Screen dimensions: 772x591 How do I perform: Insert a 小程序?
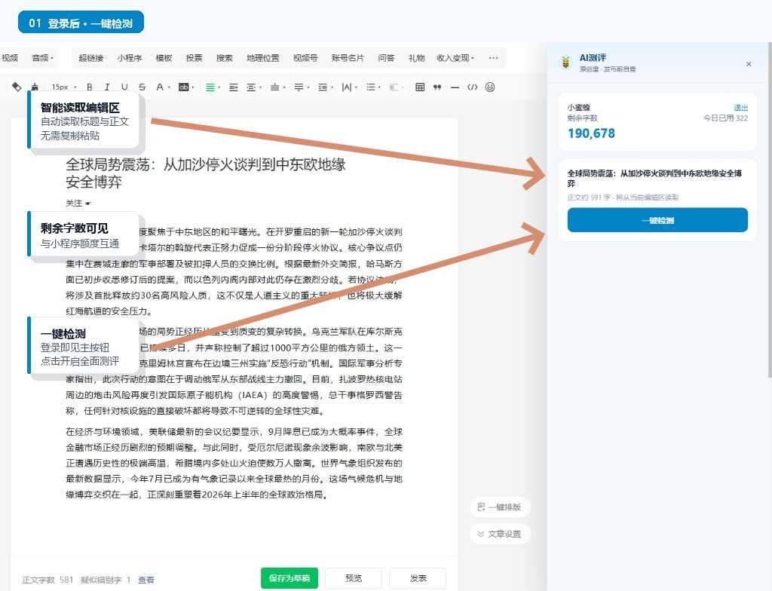130,58
